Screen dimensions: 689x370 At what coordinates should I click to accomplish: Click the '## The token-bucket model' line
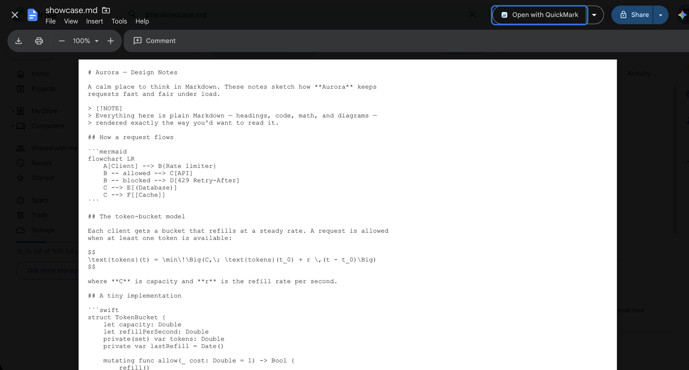tap(137, 216)
